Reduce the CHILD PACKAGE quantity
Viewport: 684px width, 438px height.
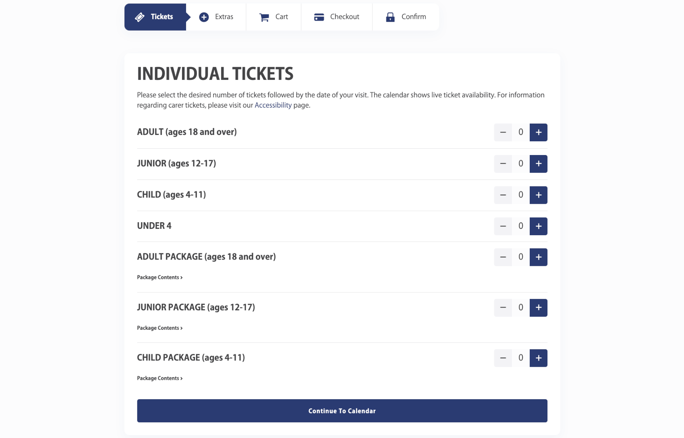click(x=503, y=358)
